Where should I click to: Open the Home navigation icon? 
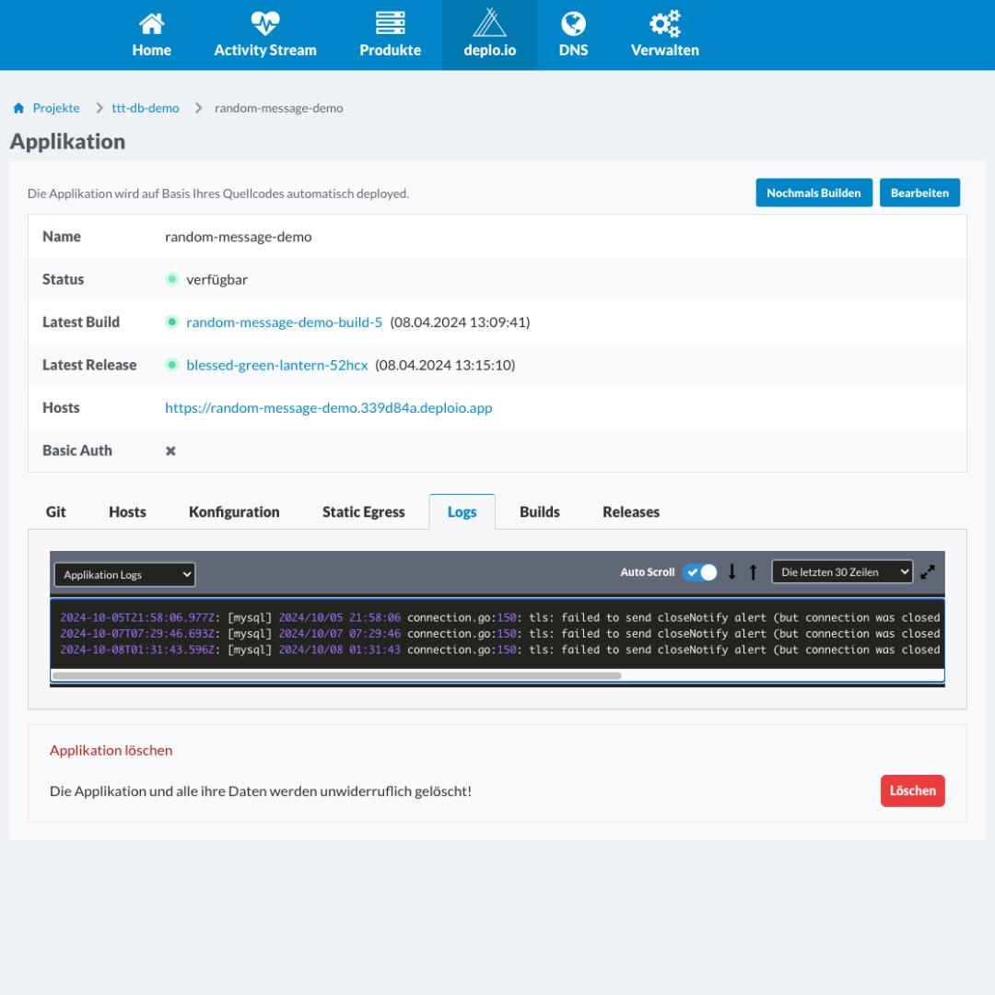pyautogui.click(x=152, y=24)
